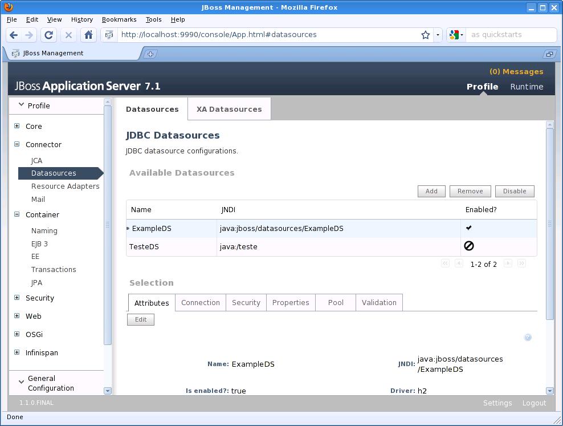Open the Help menu
563x426 pixels.
pos(178,19)
